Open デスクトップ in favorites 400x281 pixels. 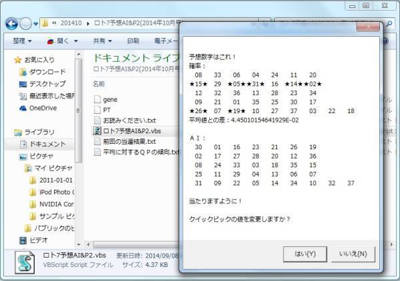[x=47, y=84]
